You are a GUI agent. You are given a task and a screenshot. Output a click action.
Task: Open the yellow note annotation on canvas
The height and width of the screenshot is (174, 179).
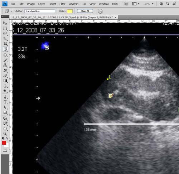tap(111, 96)
